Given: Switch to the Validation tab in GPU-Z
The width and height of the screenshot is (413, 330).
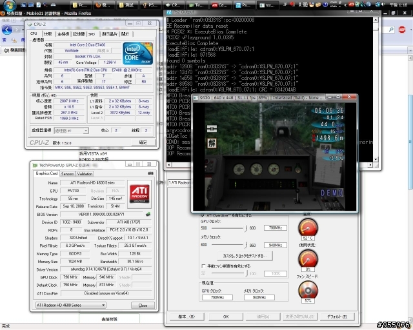Looking at the screenshot, I should coord(85,173).
